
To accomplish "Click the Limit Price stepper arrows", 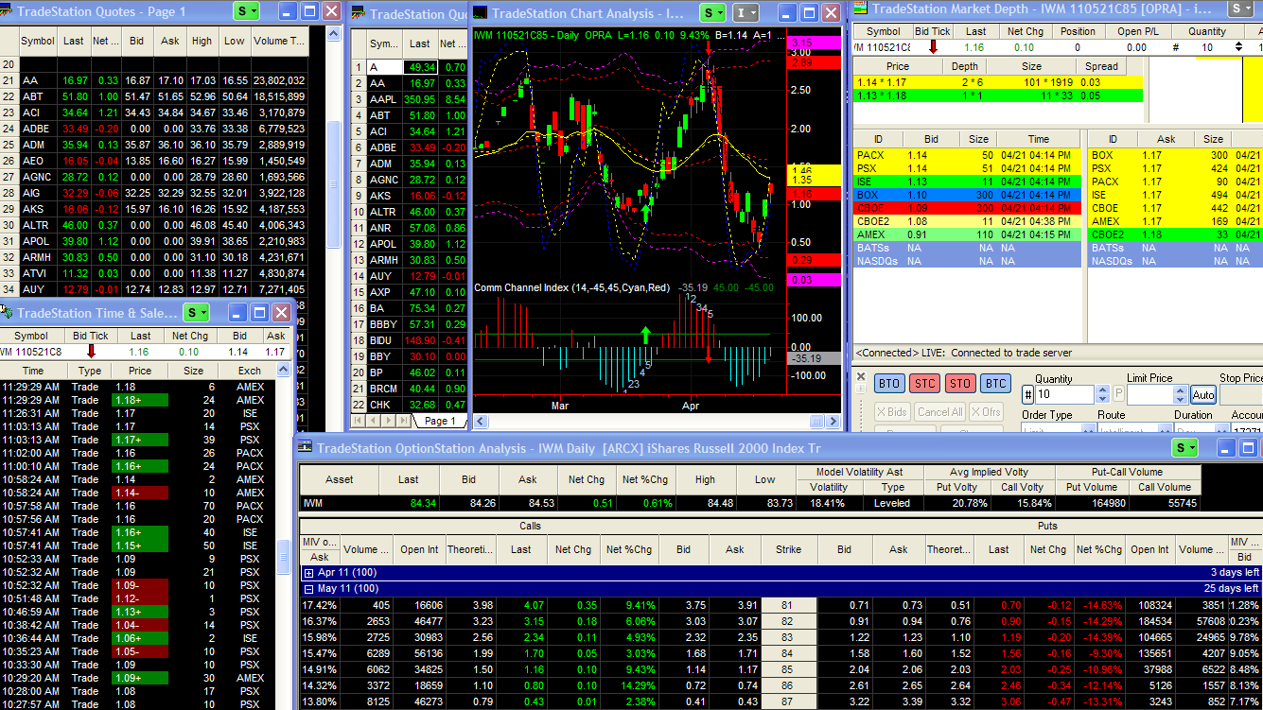I will point(1182,394).
